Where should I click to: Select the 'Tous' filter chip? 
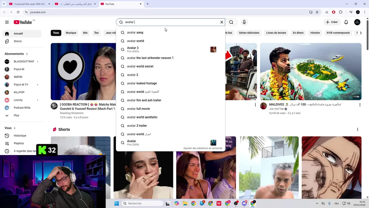pyautogui.click(x=56, y=33)
